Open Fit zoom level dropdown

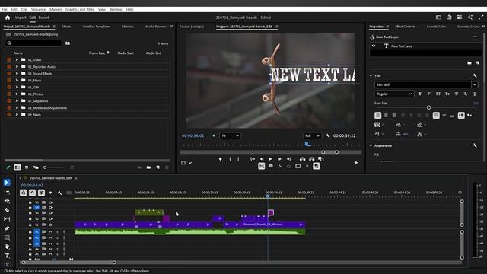click(230, 135)
